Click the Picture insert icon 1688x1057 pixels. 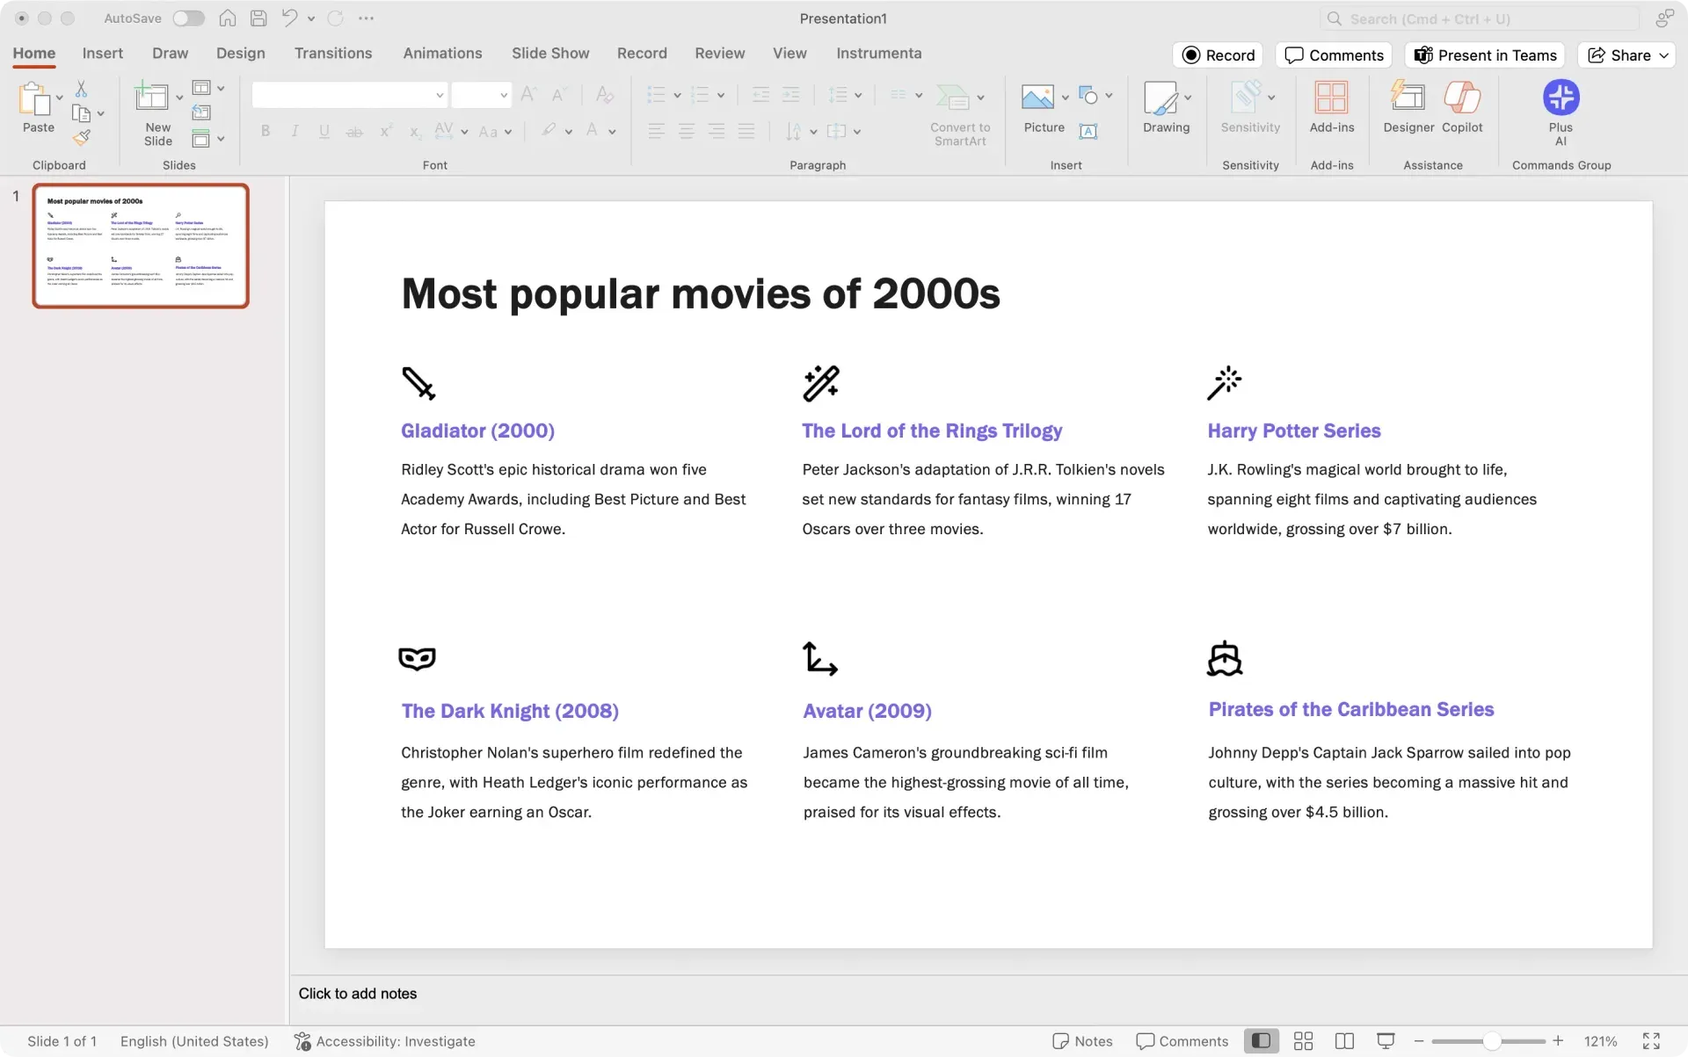click(1037, 97)
